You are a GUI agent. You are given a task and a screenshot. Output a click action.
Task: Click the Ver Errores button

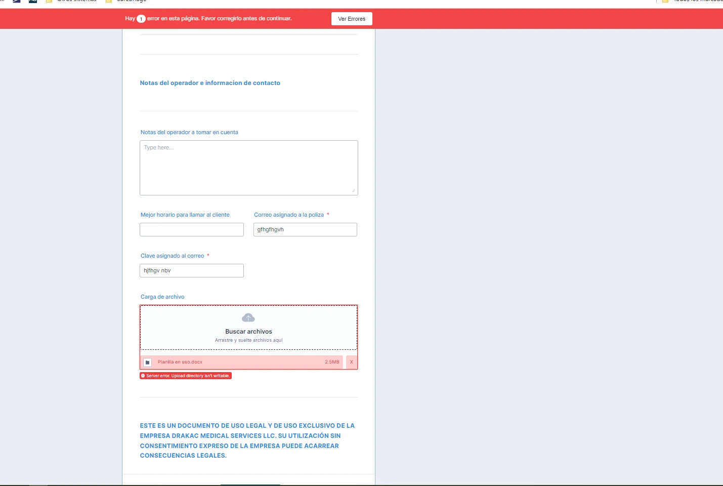click(352, 18)
